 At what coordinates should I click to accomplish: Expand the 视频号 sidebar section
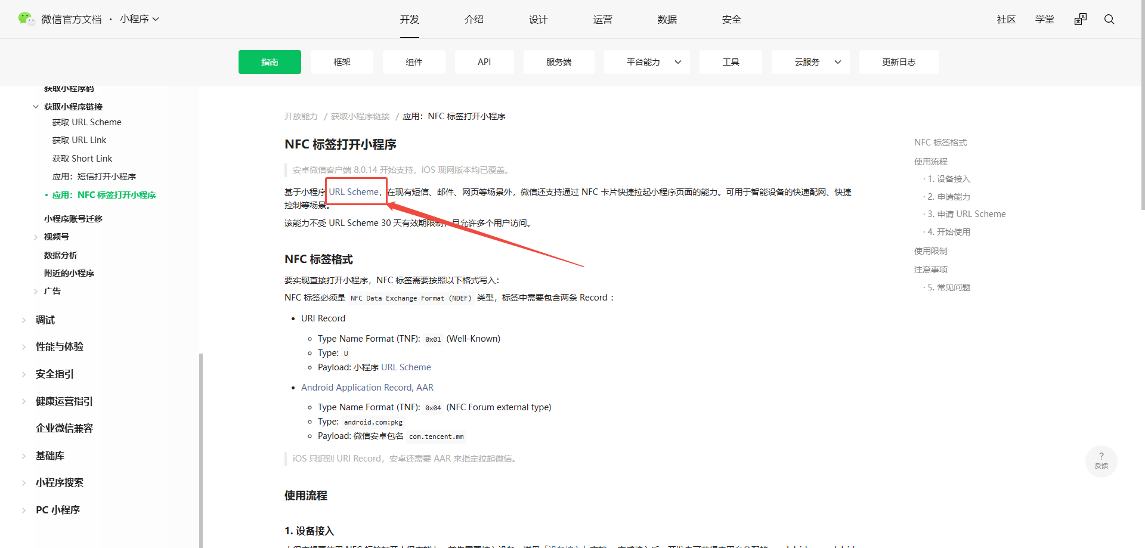[36, 237]
